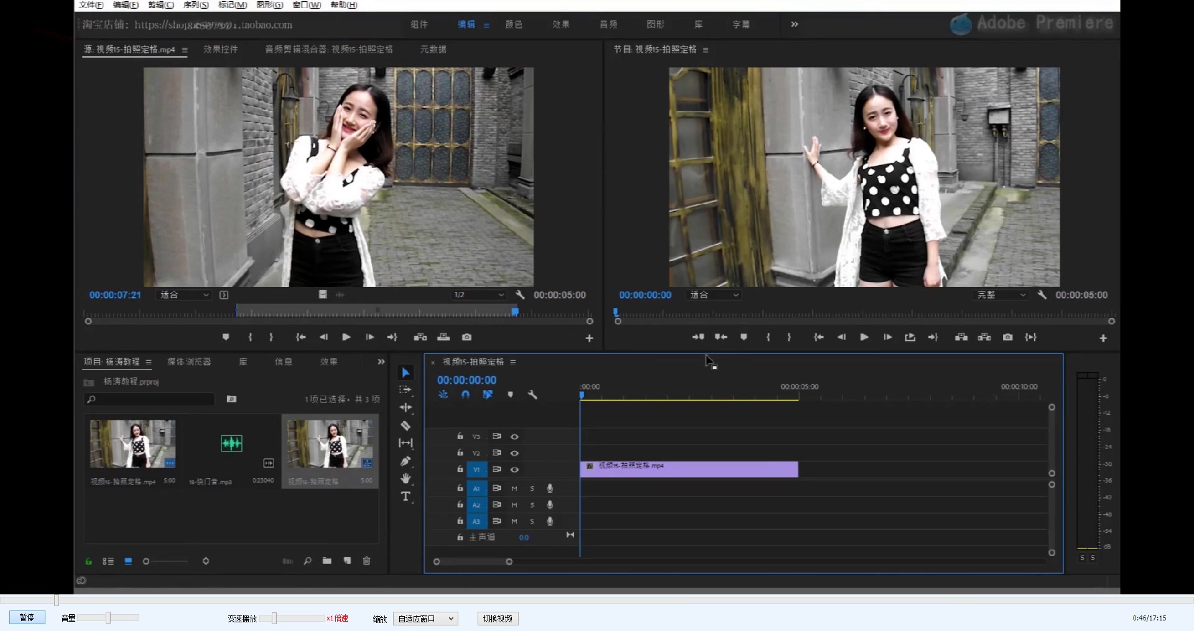Open the Source monitor 1/2 resolution dropdown
The height and width of the screenshot is (631, 1194).
(478, 295)
